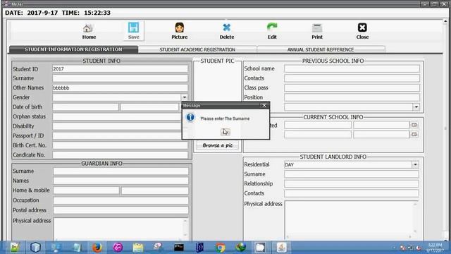The image size is (451, 254).
Task: Click the guardian Surname field
Action: 121,171
